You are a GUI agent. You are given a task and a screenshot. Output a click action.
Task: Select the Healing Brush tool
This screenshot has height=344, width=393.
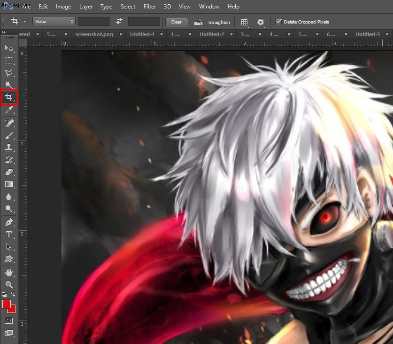[9, 123]
